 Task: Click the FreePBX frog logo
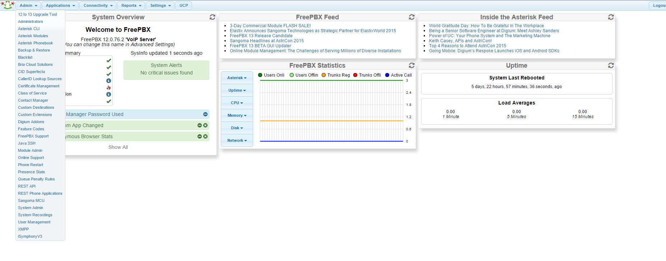7,5
